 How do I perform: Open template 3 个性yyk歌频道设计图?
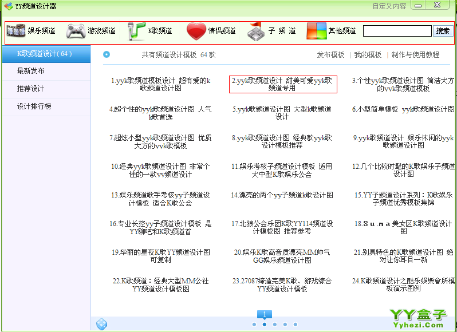(403, 84)
